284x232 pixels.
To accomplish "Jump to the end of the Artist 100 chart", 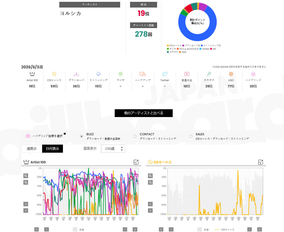I will 135,229.
